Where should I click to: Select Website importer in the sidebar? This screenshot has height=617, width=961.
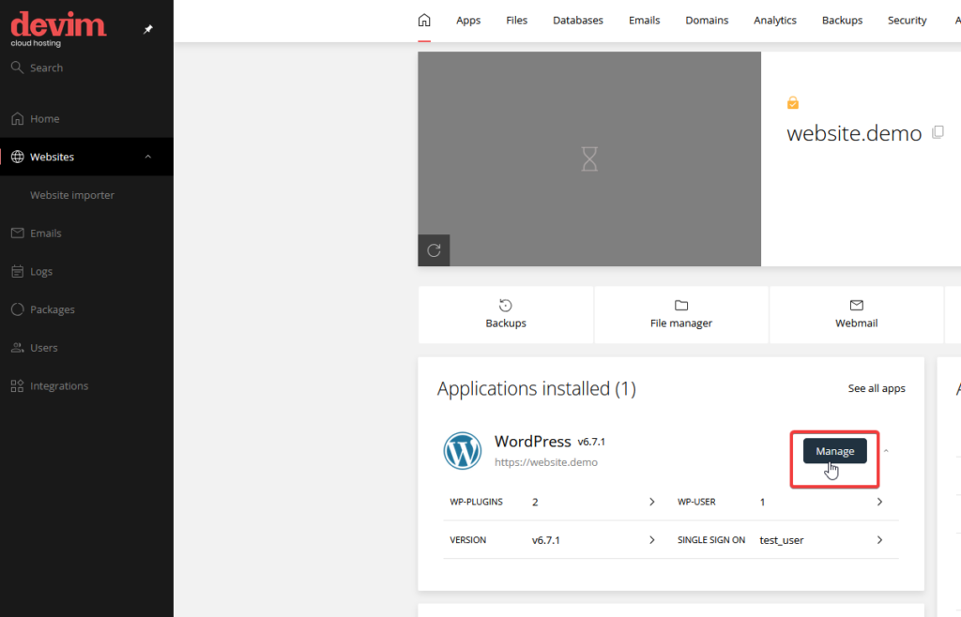coord(74,194)
